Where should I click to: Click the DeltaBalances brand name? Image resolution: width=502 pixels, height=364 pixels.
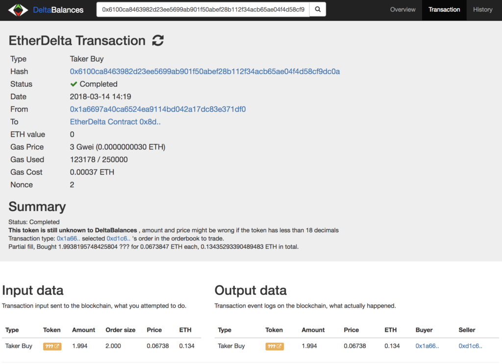click(x=58, y=10)
